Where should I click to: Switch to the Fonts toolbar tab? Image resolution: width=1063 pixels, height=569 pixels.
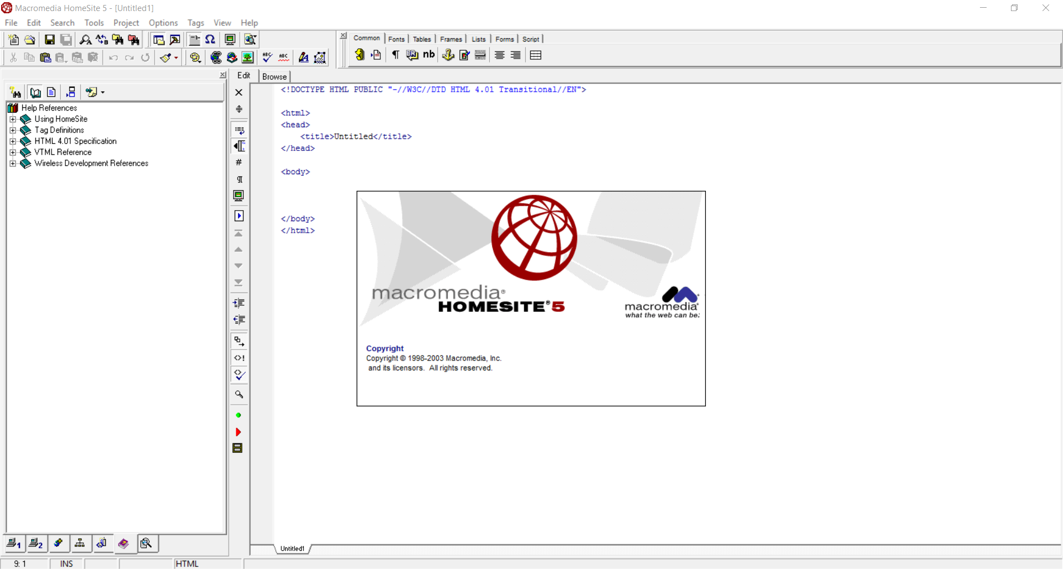[396, 39]
